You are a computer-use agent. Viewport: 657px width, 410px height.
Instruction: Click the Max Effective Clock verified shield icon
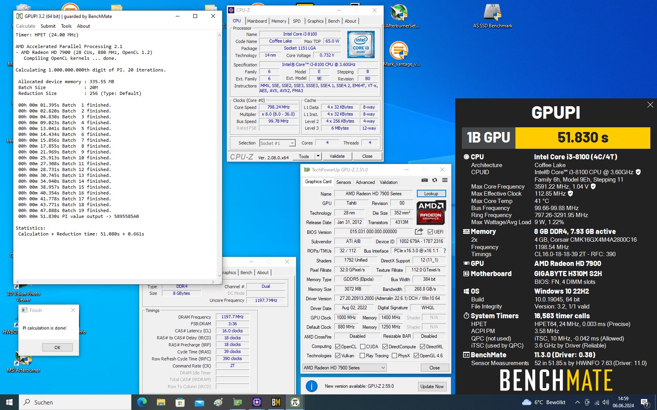pyautogui.click(x=570, y=194)
